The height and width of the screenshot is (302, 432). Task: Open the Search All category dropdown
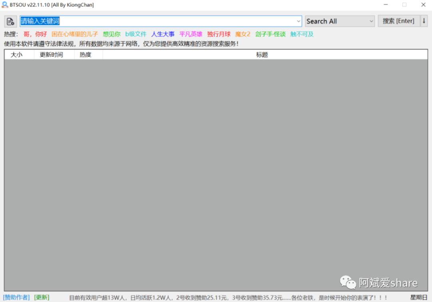click(340, 21)
